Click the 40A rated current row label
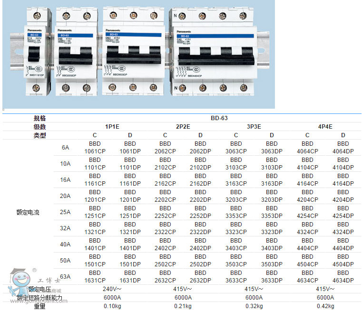The image size is (362, 310). (x=65, y=244)
